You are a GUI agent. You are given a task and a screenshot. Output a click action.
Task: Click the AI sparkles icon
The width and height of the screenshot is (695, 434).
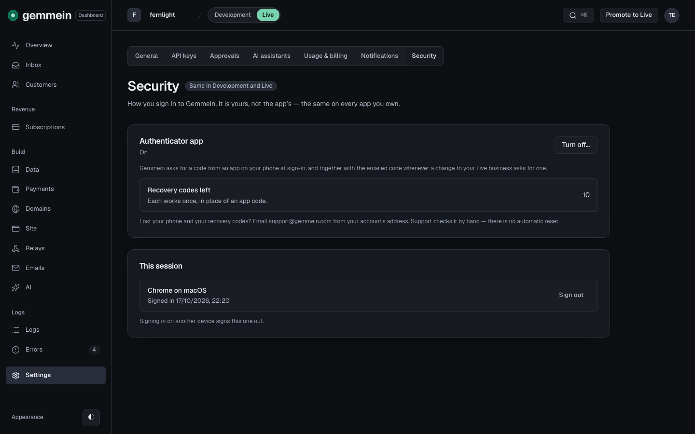coord(16,287)
